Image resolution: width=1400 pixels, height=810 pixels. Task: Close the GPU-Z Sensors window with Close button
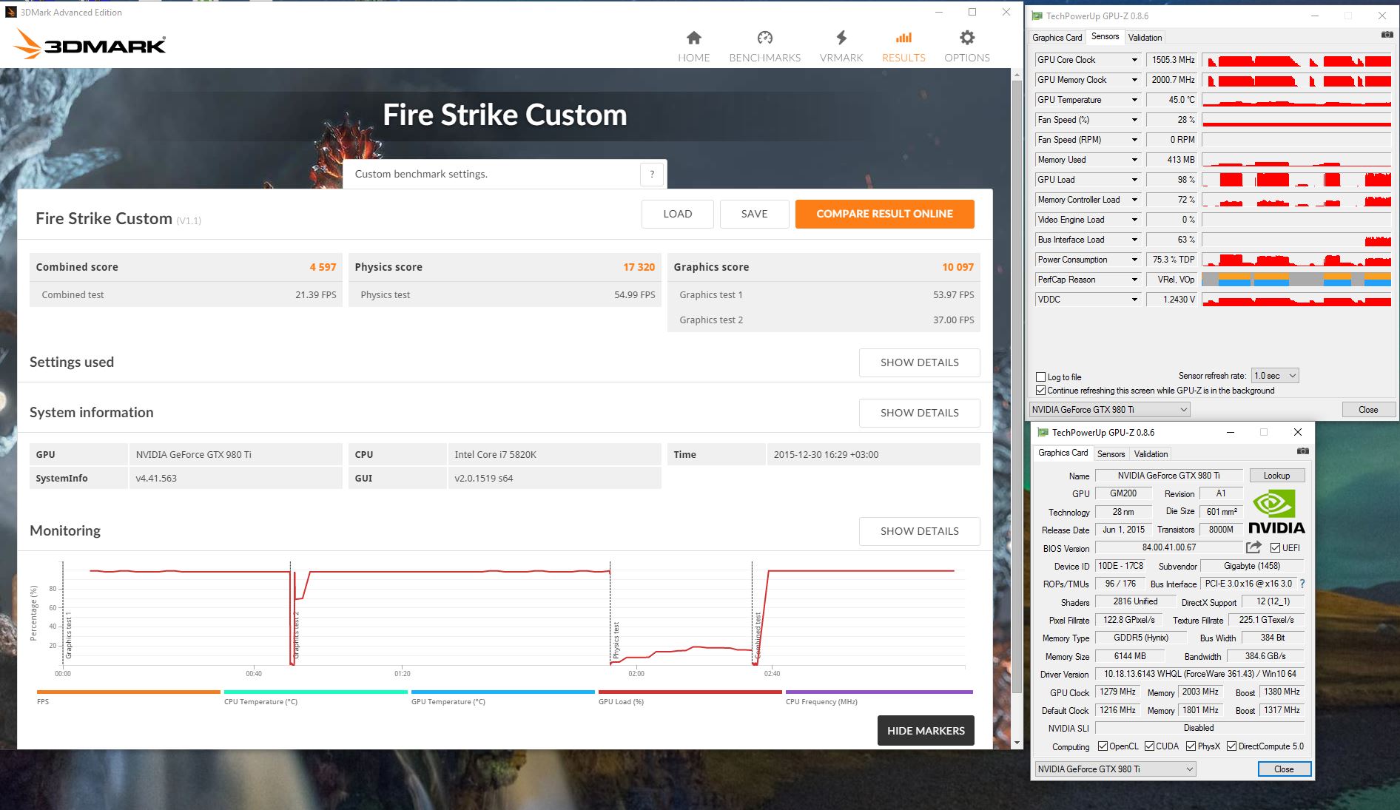pyautogui.click(x=1368, y=410)
